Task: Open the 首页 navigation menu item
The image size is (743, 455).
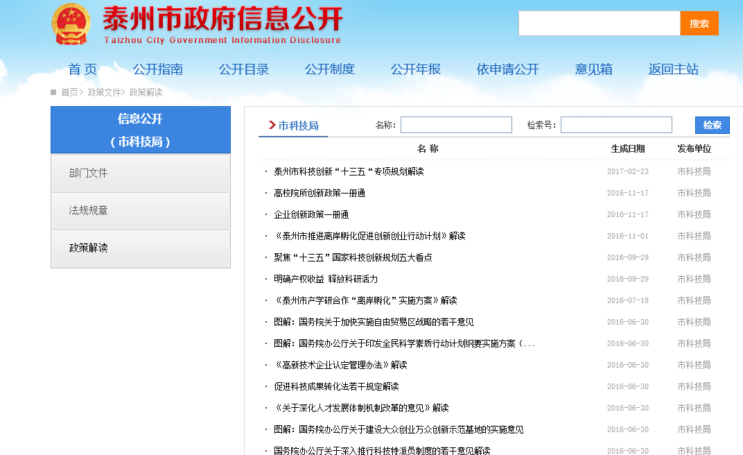Action: 82,69
